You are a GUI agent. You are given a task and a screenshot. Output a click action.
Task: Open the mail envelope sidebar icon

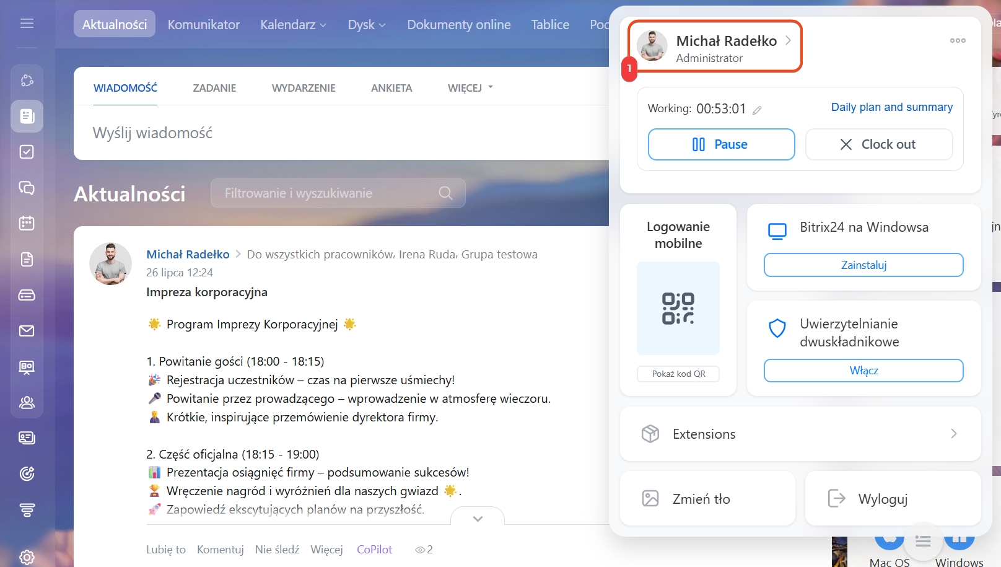[27, 331]
